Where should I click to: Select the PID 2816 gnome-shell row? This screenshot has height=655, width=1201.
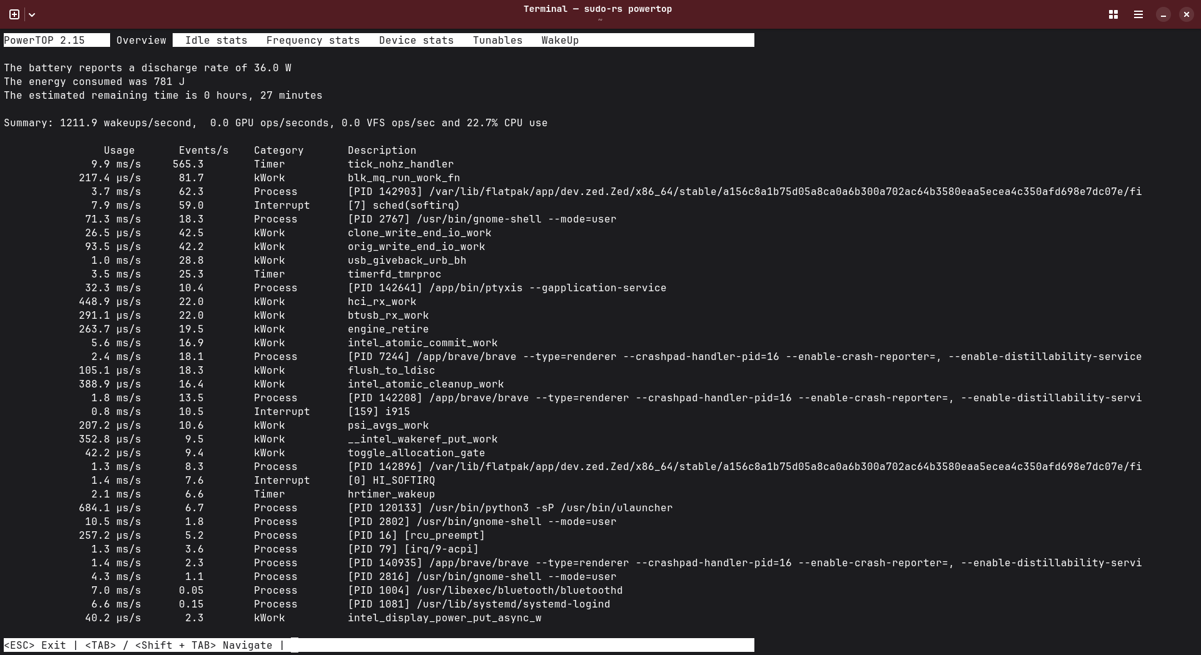(x=354, y=576)
